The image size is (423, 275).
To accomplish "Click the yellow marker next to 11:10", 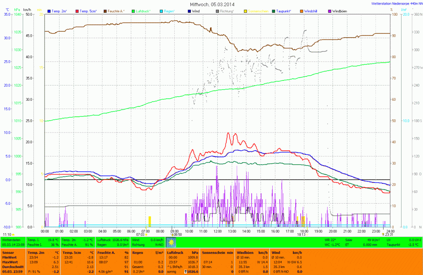I will coord(13,235).
